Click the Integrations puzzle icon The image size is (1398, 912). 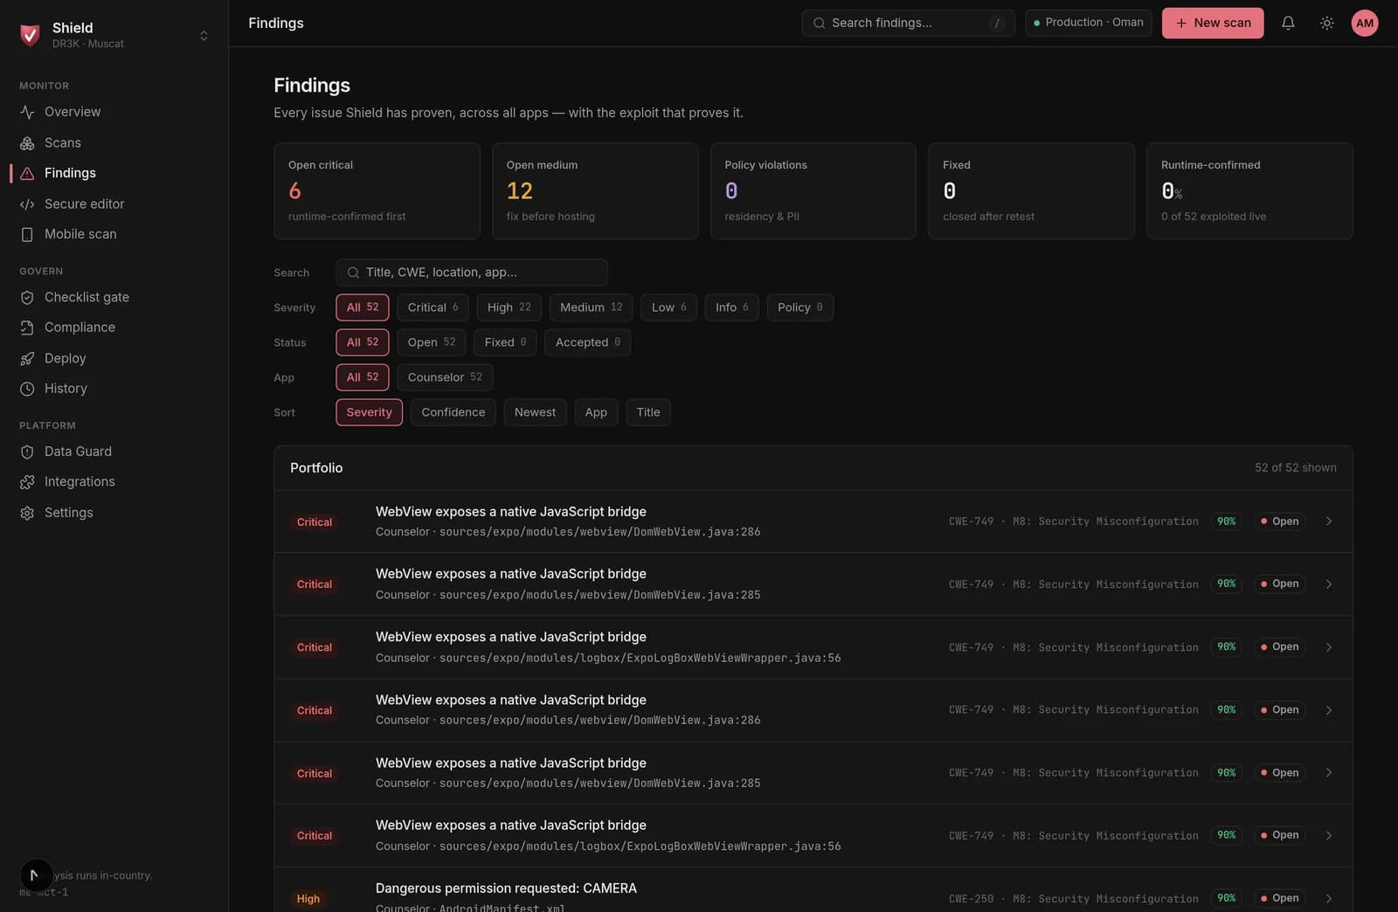click(27, 482)
